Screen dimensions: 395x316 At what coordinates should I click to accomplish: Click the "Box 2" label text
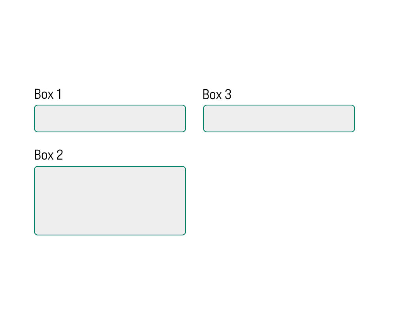pos(49,155)
